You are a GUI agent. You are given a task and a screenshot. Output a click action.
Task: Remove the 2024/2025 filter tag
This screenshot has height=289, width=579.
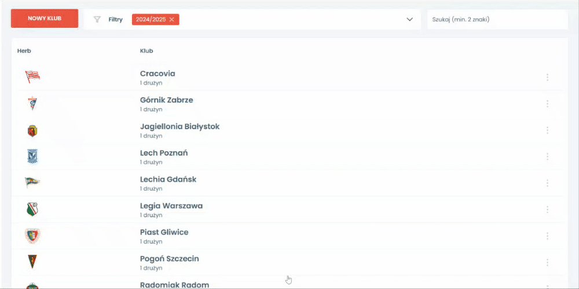tap(171, 20)
